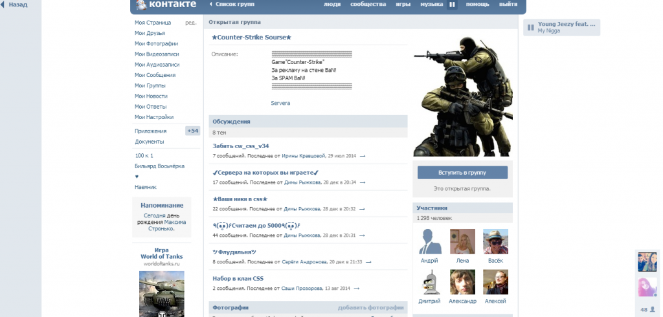
Task: Expand the Обсуждения section header
Action: (231, 122)
